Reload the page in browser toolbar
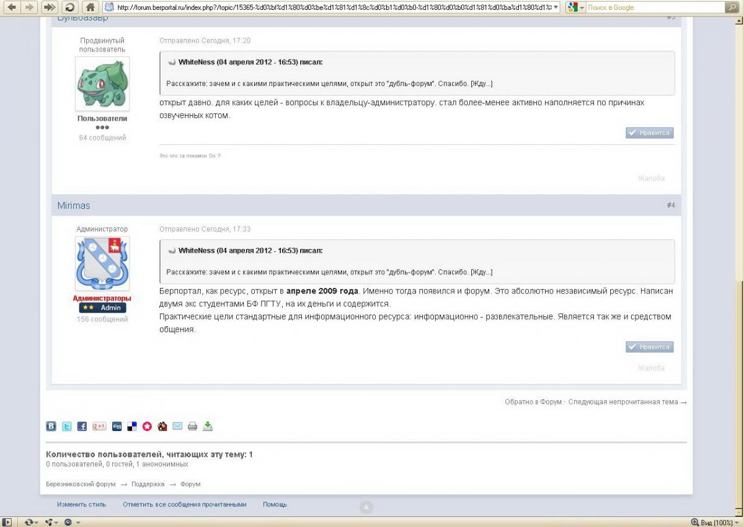The width and height of the screenshot is (744, 527). click(70, 7)
